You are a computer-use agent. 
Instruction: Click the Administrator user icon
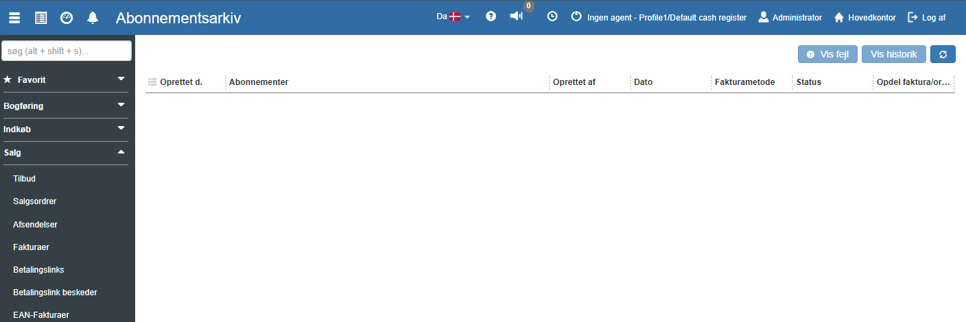[763, 17]
